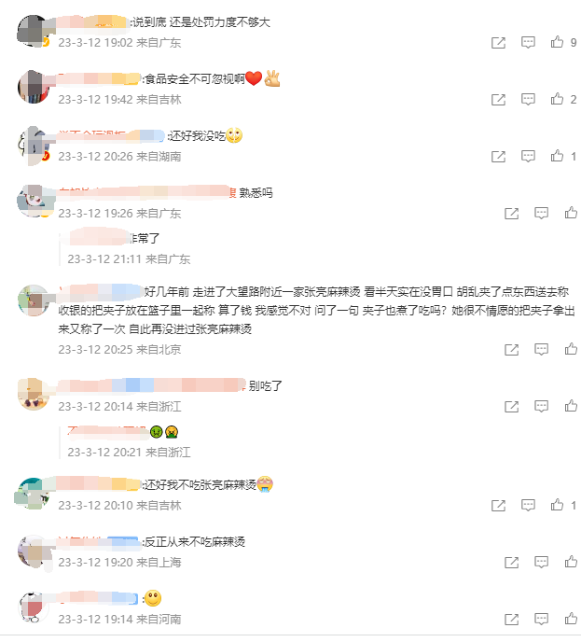Repost the long 大望路 张亮麻辣烫 comment
This screenshot has width=581, height=642.
(x=511, y=350)
